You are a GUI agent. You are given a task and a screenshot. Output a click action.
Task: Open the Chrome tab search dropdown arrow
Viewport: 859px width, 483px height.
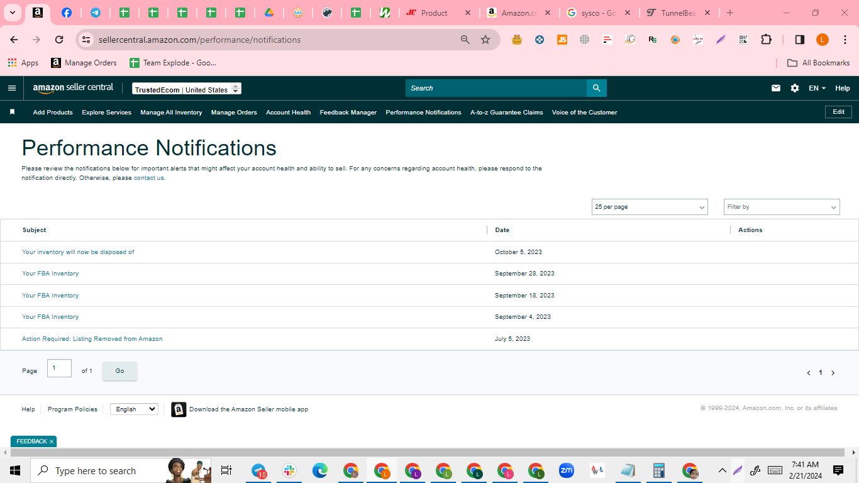(x=12, y=13)
